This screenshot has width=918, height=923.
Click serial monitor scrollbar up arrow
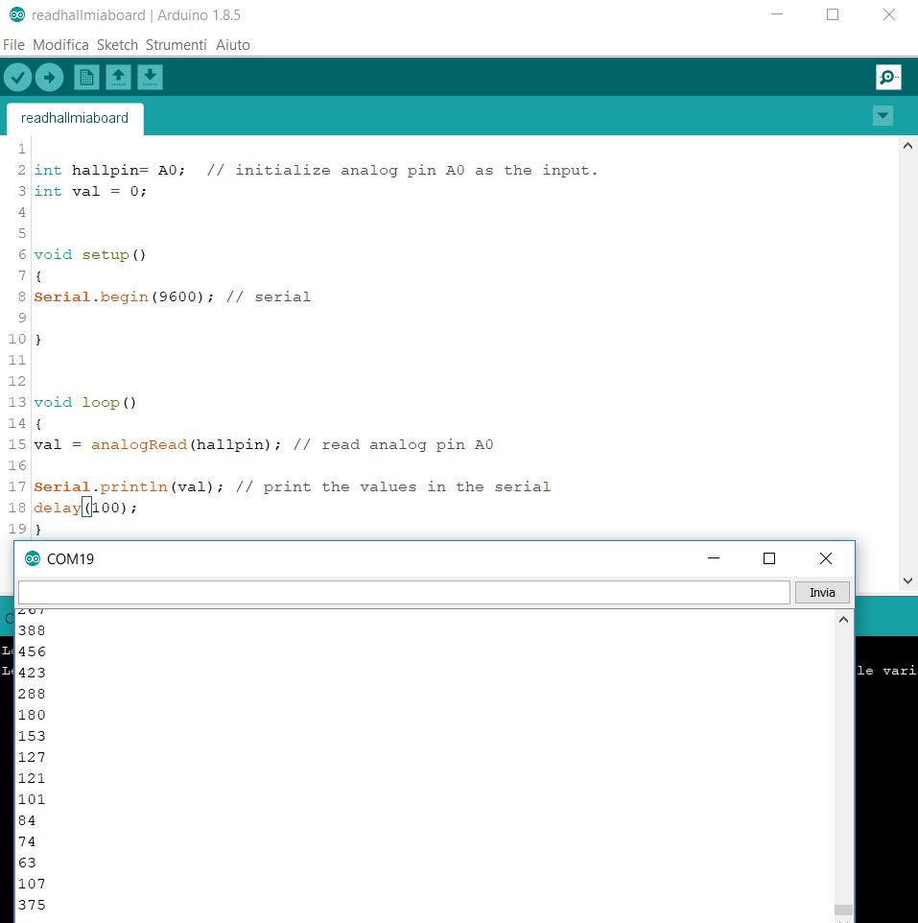click(843, 619)
